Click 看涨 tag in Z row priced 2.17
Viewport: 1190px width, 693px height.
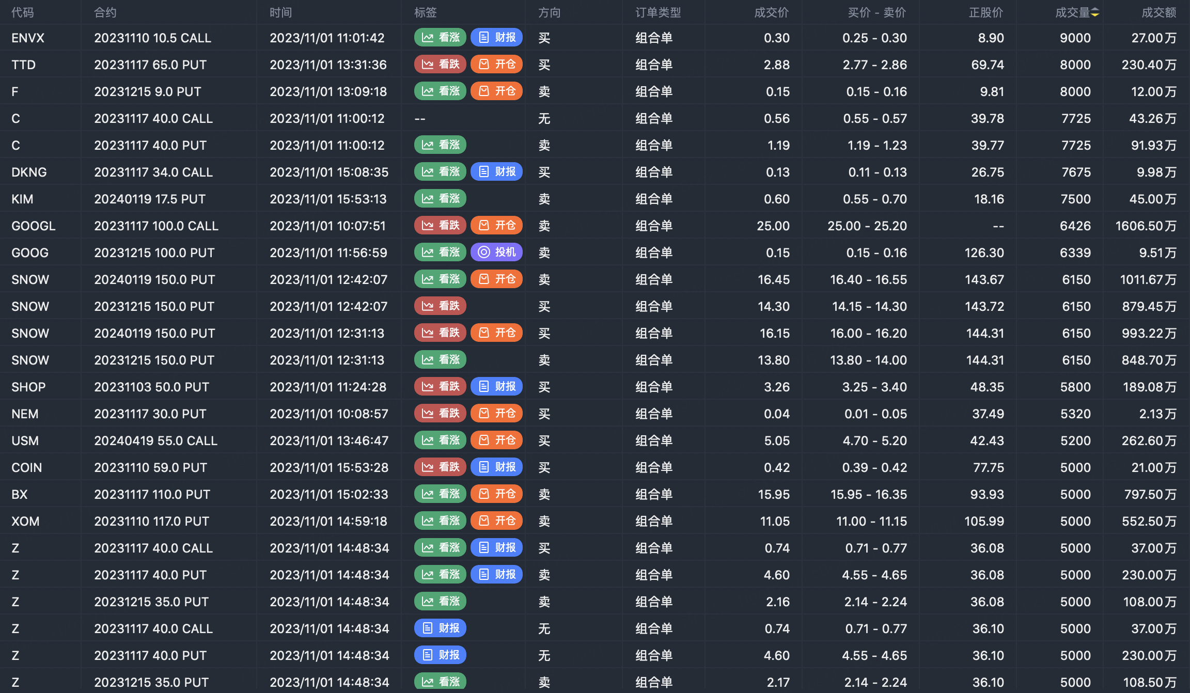(x=440, y=682)
